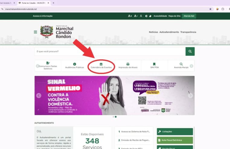Bookmark this page with star icon

click(x=210, y=9)
